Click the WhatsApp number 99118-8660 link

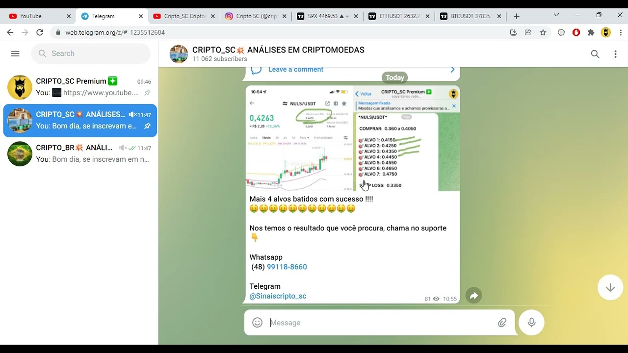tap(287, 267)
